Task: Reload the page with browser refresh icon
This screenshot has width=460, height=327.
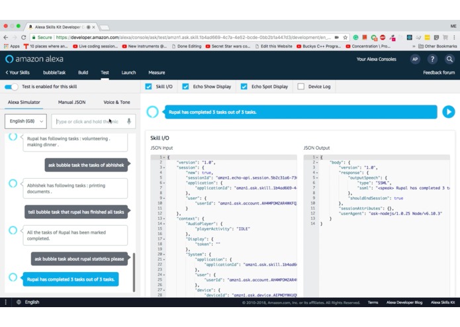Action: [x=24, y=37]
